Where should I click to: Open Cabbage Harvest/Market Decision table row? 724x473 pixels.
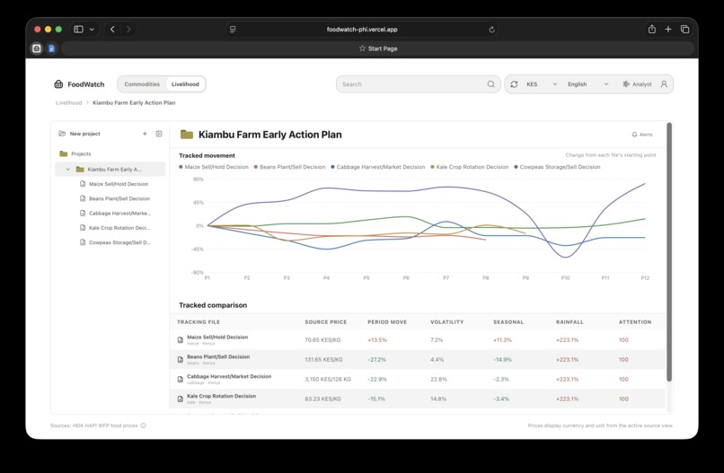coord(418,379)
